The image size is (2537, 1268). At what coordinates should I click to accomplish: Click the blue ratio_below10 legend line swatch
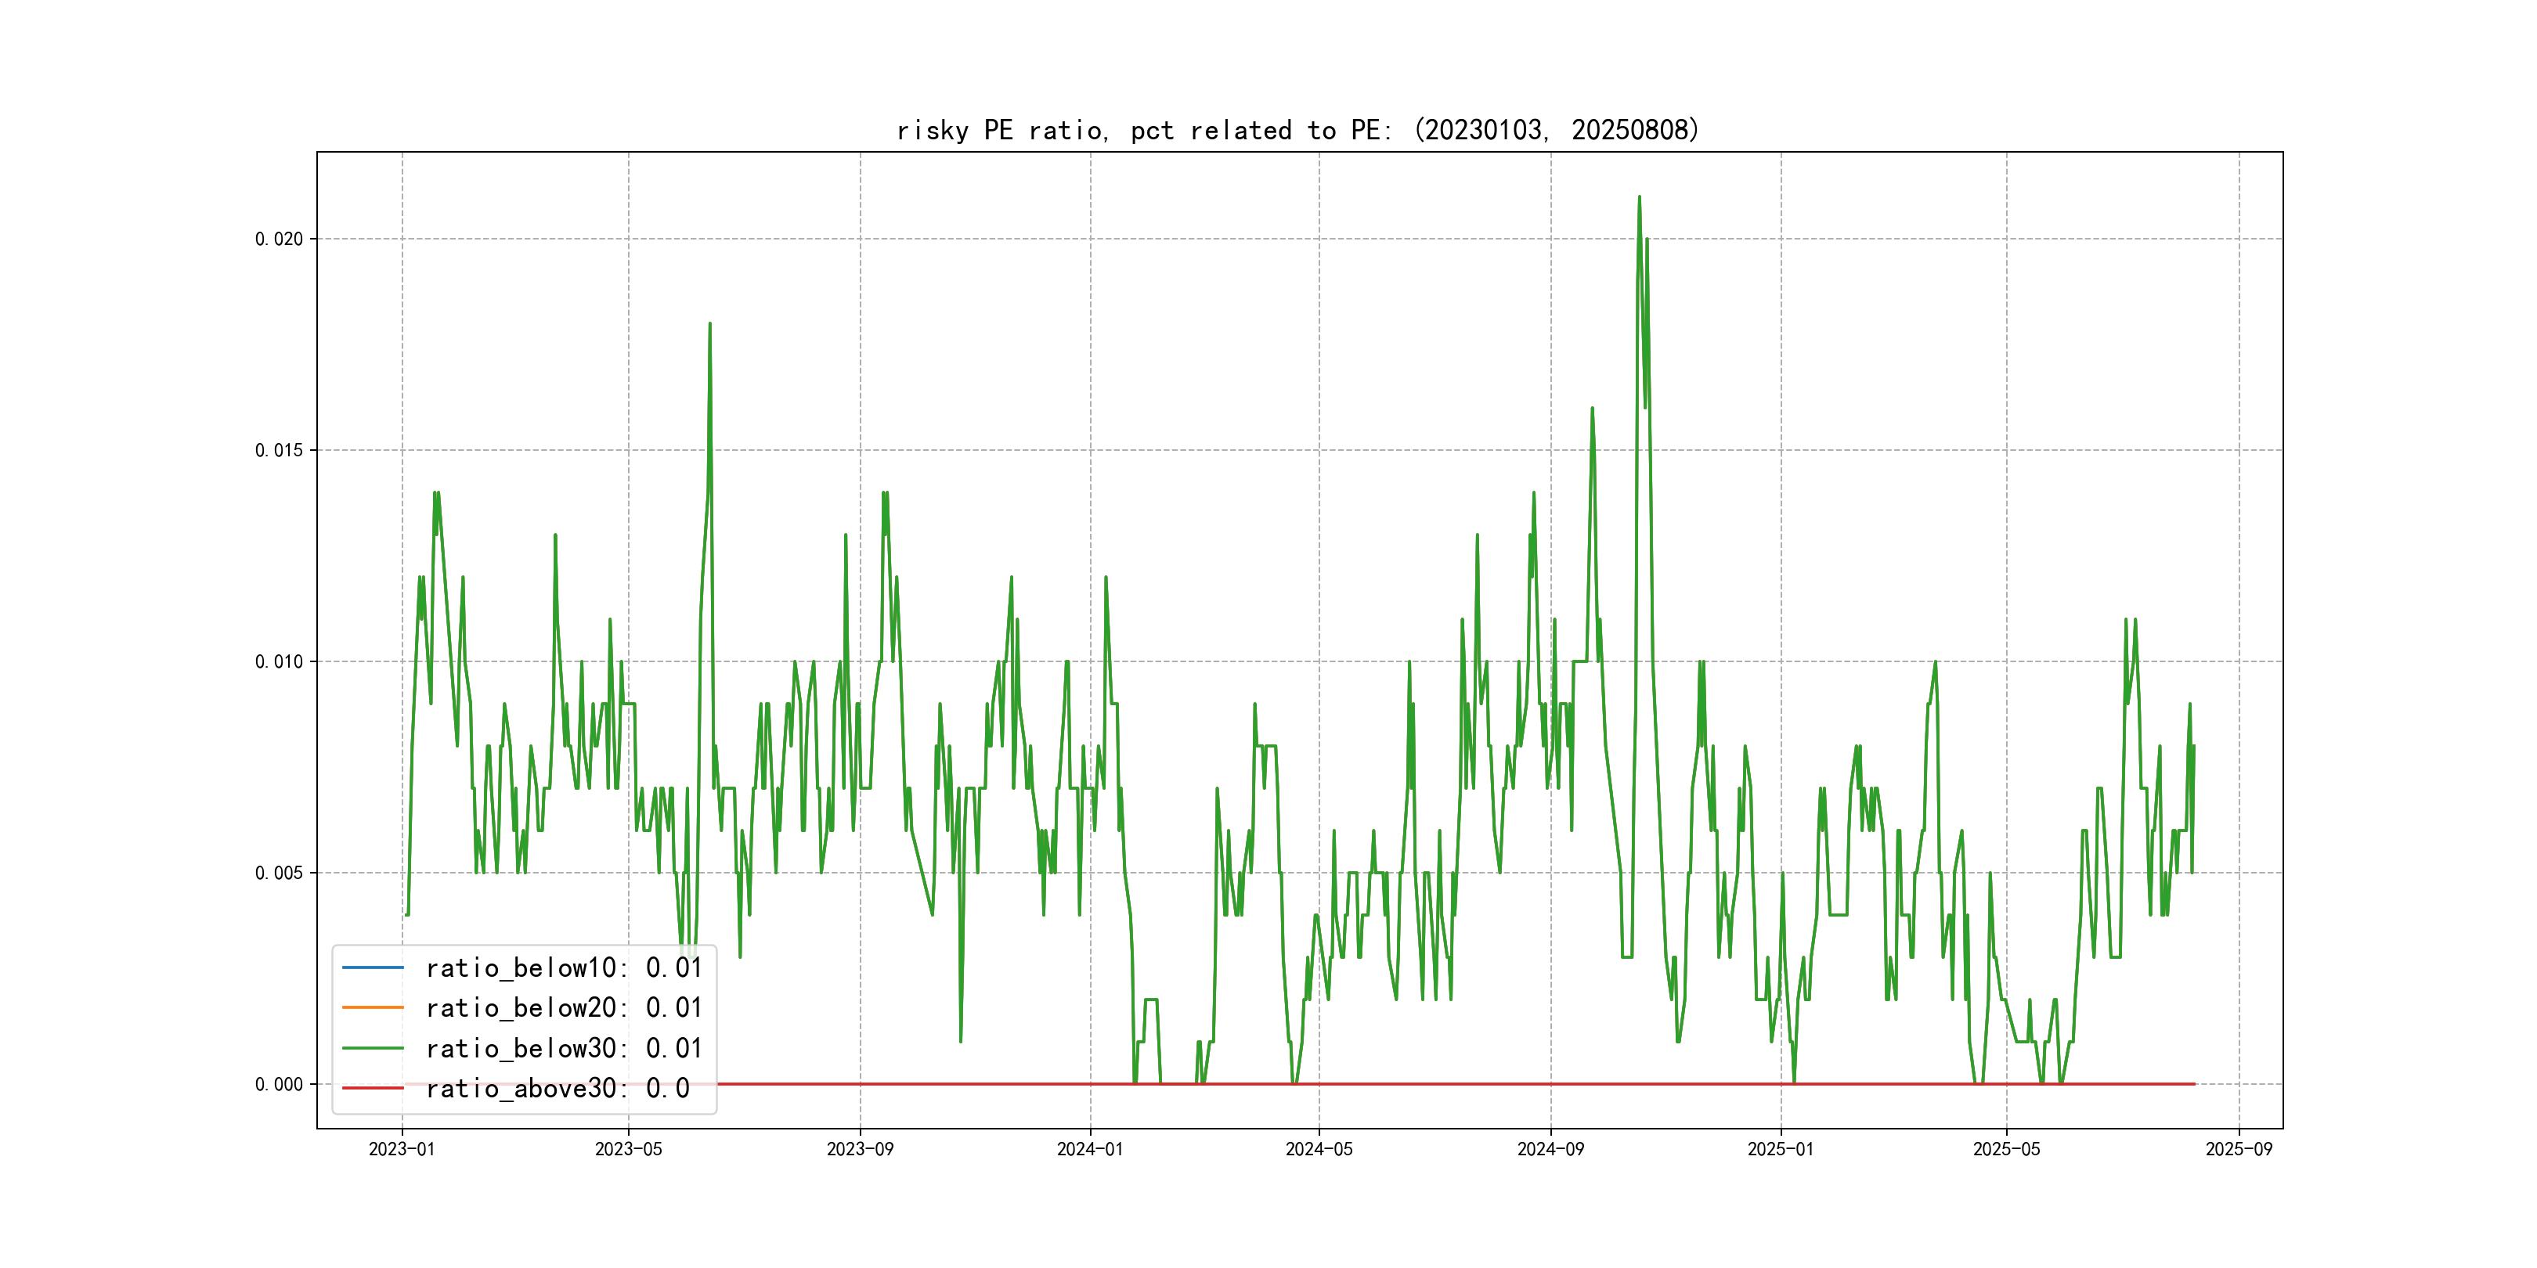pyautogui.click(x=372, y=967)
